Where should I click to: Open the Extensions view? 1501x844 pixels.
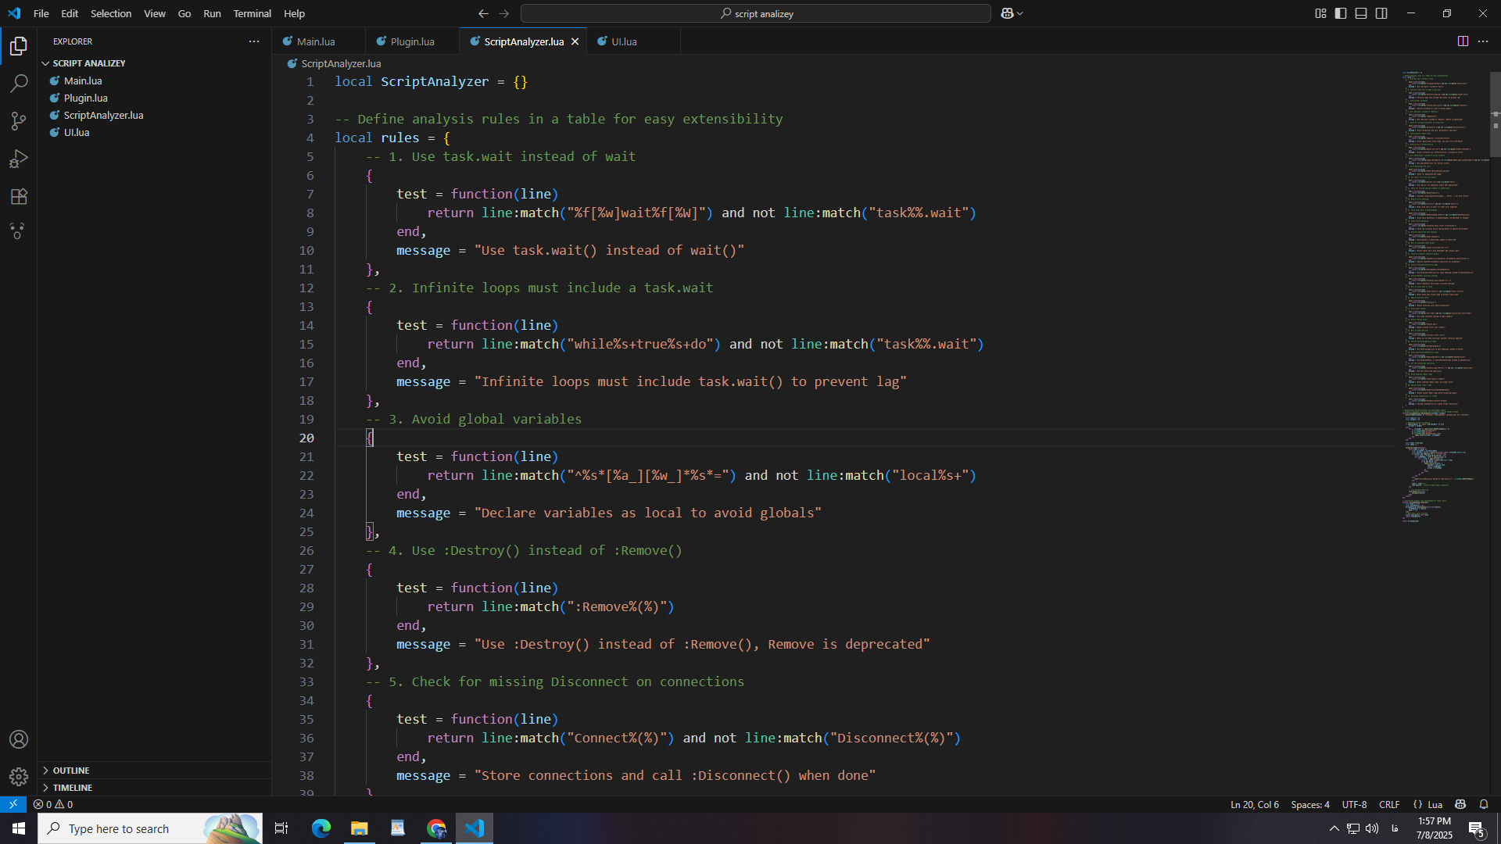point(19,196)
